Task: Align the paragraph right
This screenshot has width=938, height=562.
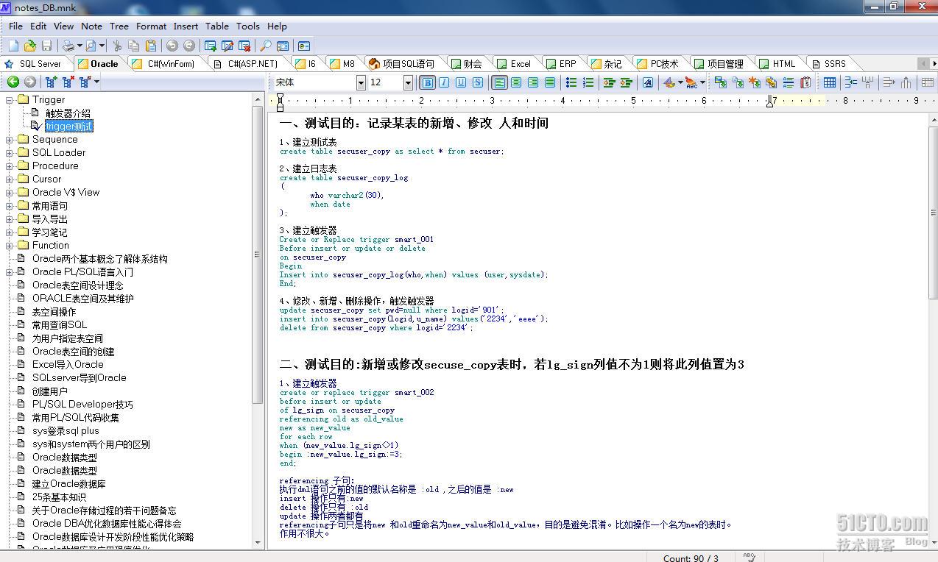Action: (x=533, y=82)
